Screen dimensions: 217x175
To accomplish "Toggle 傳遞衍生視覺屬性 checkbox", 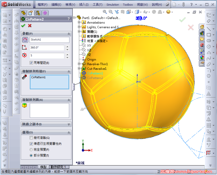I will pyautogui.click(x=31, y=144).
